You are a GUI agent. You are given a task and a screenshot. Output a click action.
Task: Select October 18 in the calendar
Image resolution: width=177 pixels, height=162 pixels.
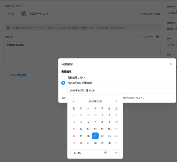pos(74,136)
